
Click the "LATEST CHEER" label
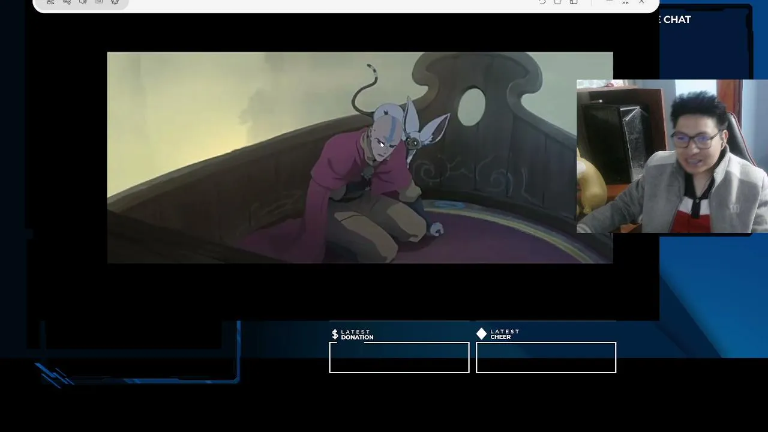[x=505, y=334]
